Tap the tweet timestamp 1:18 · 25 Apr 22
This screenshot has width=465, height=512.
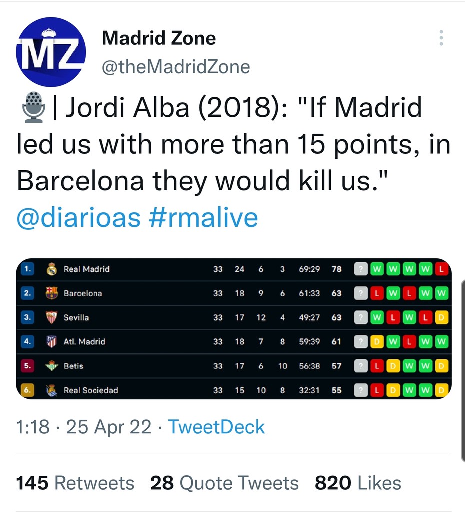(84, 427)
